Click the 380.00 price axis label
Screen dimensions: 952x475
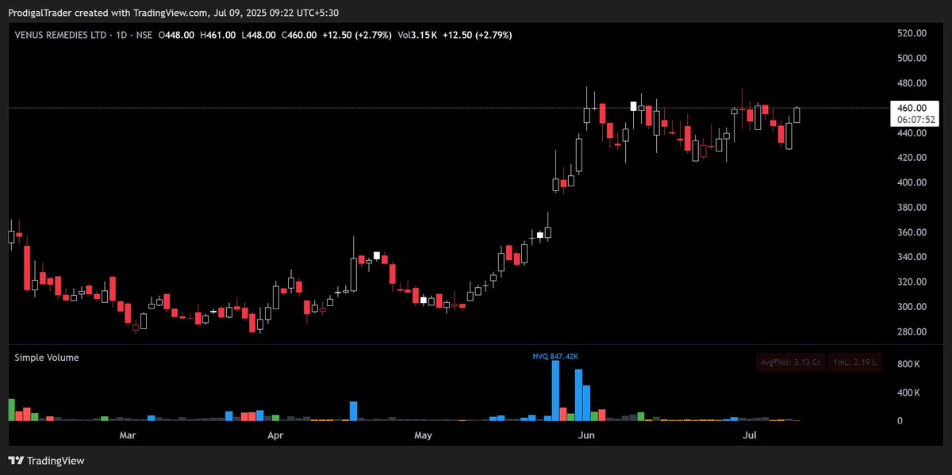pos(912,208)
